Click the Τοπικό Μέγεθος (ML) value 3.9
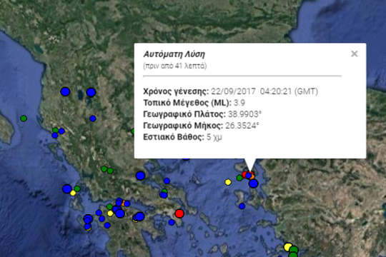 [x=239, y=103]
